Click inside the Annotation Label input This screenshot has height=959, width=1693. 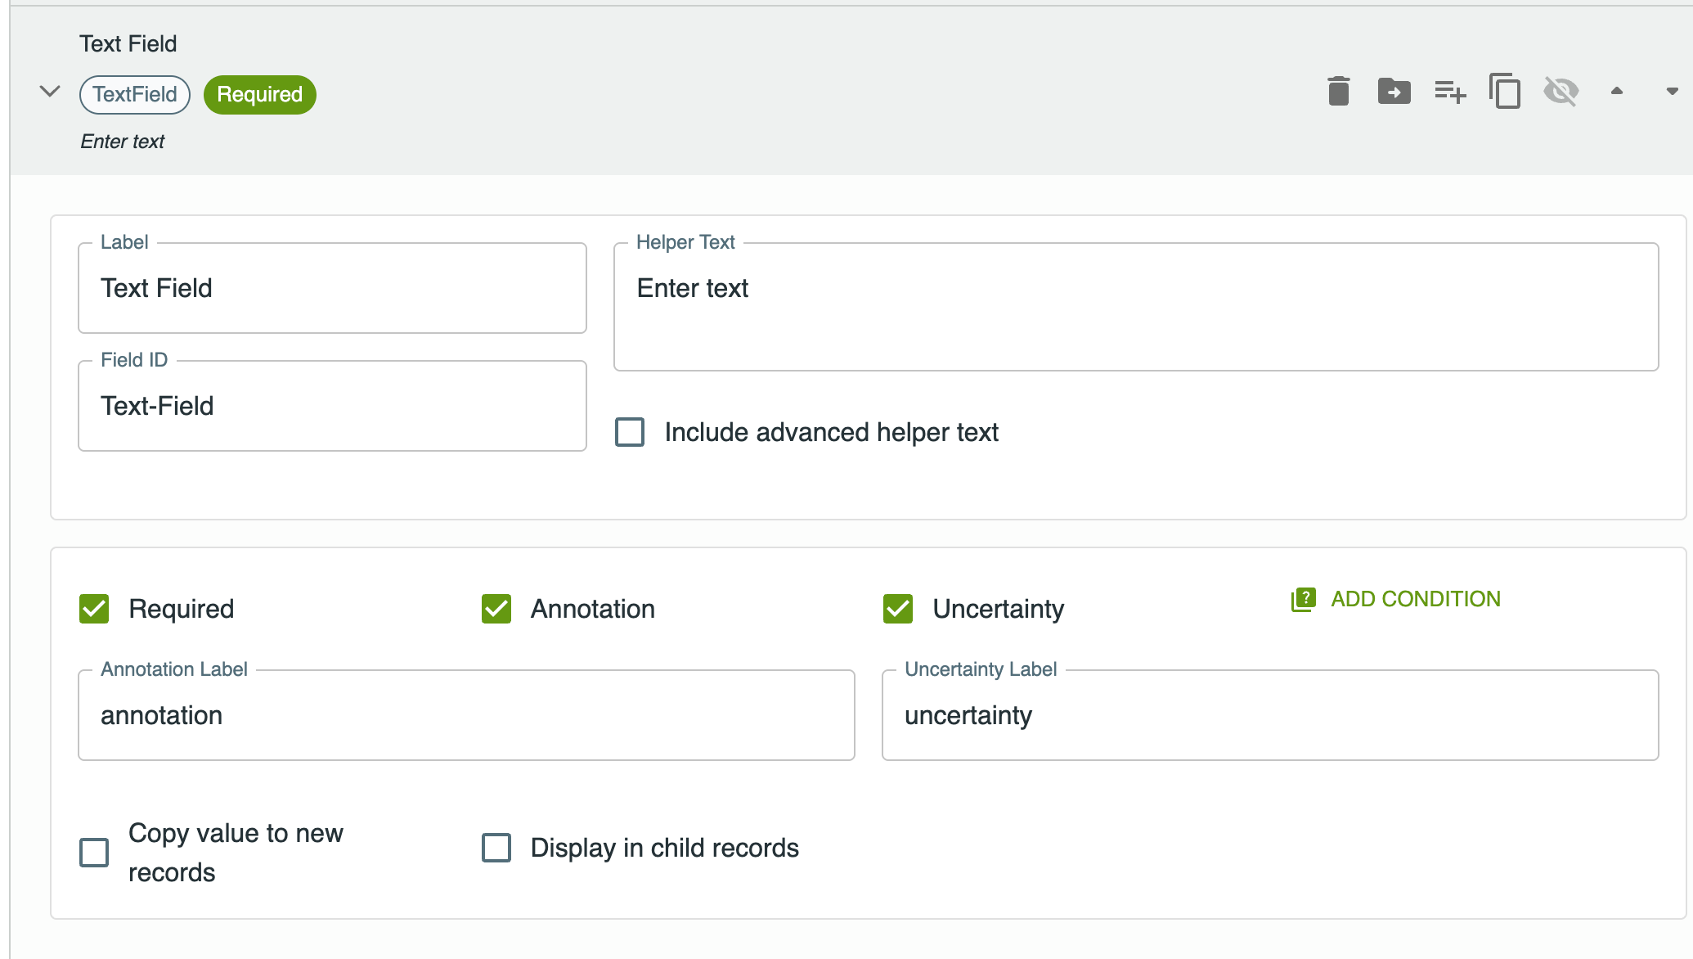pos(466,714)
